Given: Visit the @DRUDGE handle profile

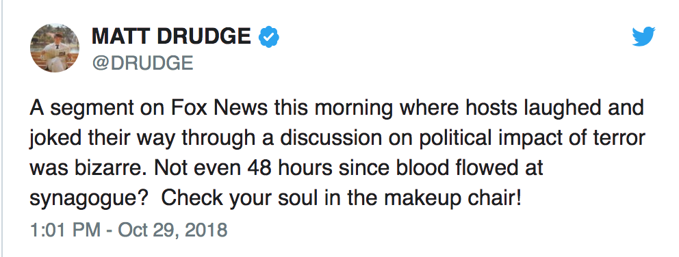Looking at the screenshot, I should (142, 64).
